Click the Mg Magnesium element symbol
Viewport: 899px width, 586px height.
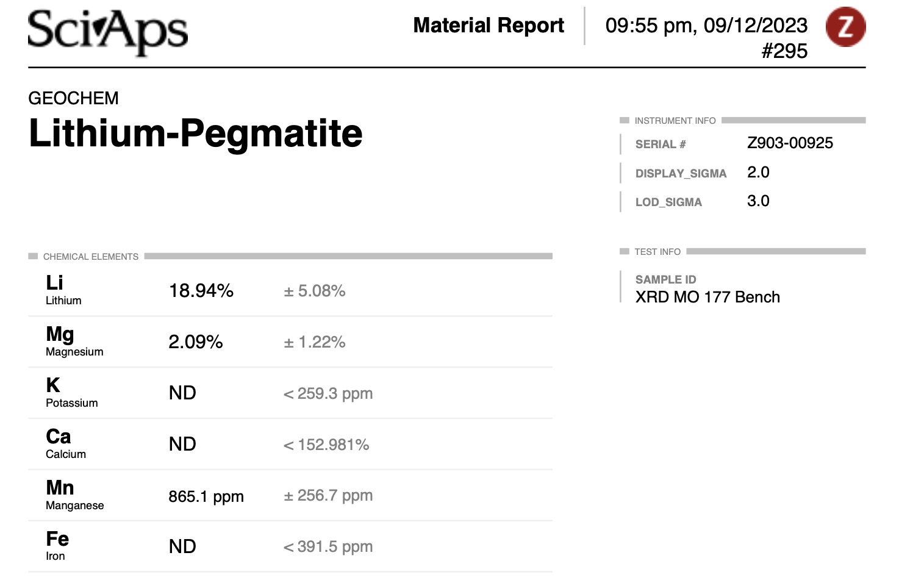click(60, 334)
